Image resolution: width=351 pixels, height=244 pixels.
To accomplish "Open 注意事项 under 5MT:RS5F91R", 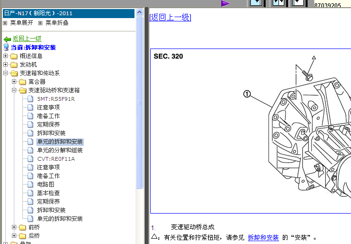I will point(48,107).
